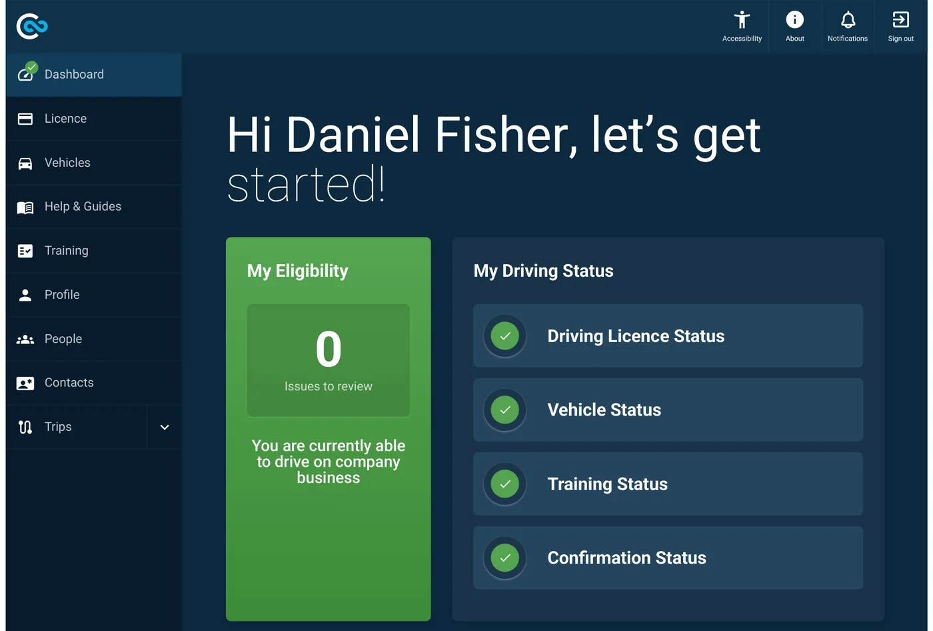
Task: Click the People group icon
Action: [x=25, y=340]
